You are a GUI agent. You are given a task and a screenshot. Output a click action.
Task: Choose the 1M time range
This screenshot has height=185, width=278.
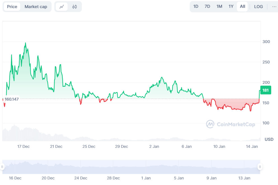click(219, 6)
